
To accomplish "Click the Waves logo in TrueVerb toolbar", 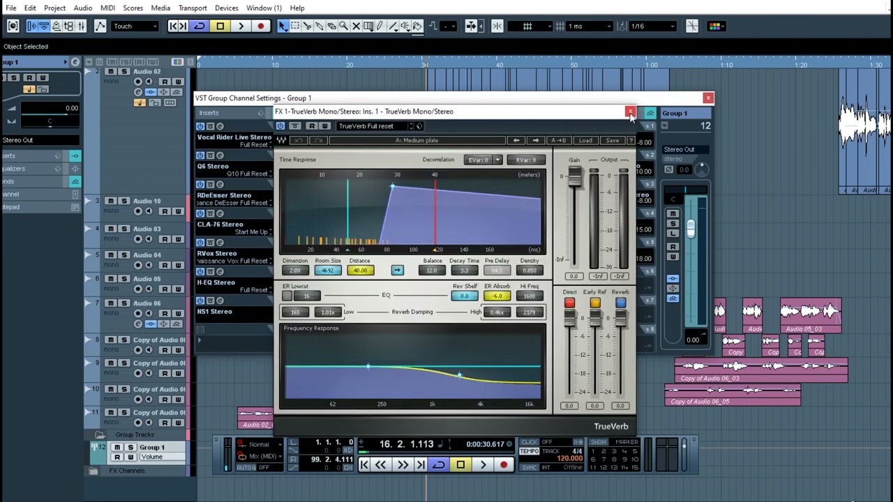I will tap(281, 140).
